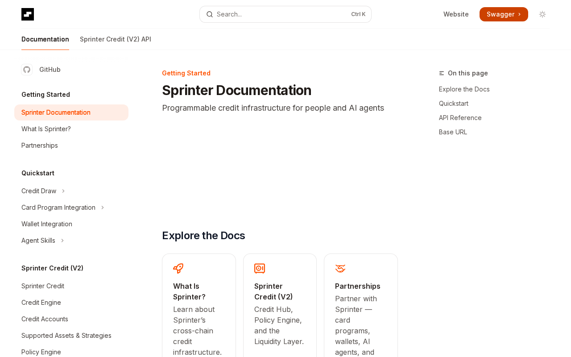Focus the Search input field
This screenshot has height=357, width=571.
285,14
